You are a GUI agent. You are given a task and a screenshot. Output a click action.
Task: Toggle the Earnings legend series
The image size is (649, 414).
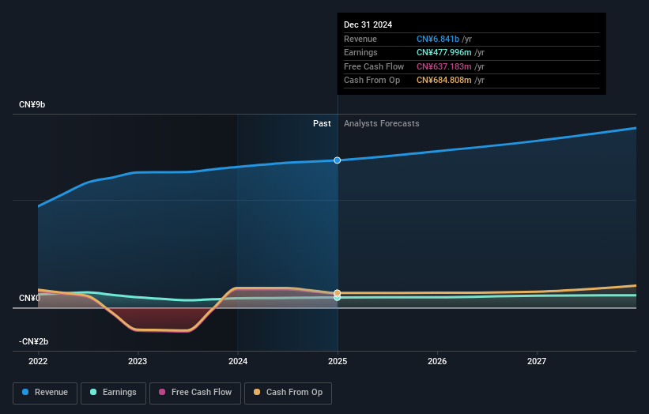pos(113,393)
